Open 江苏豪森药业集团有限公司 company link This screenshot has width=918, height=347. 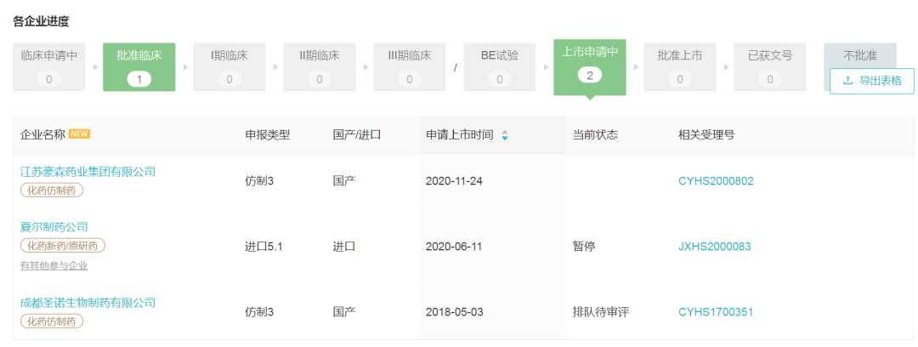point(88,172)
